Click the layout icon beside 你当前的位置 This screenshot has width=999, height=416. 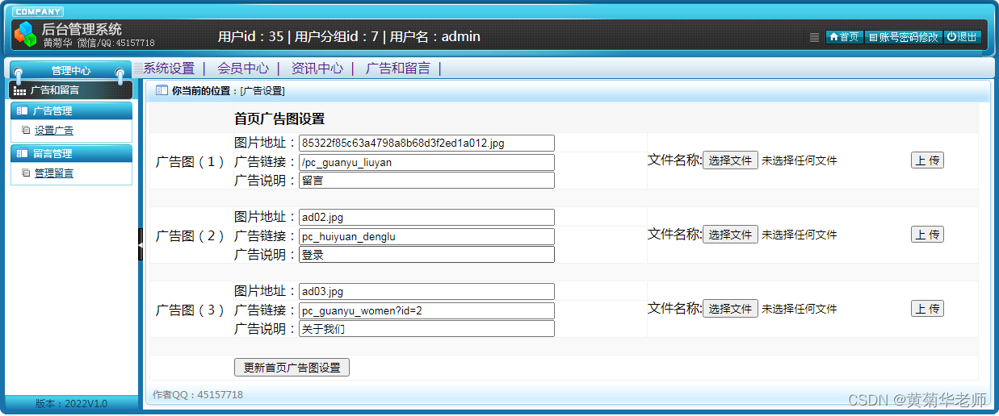(x=162, y=90)
